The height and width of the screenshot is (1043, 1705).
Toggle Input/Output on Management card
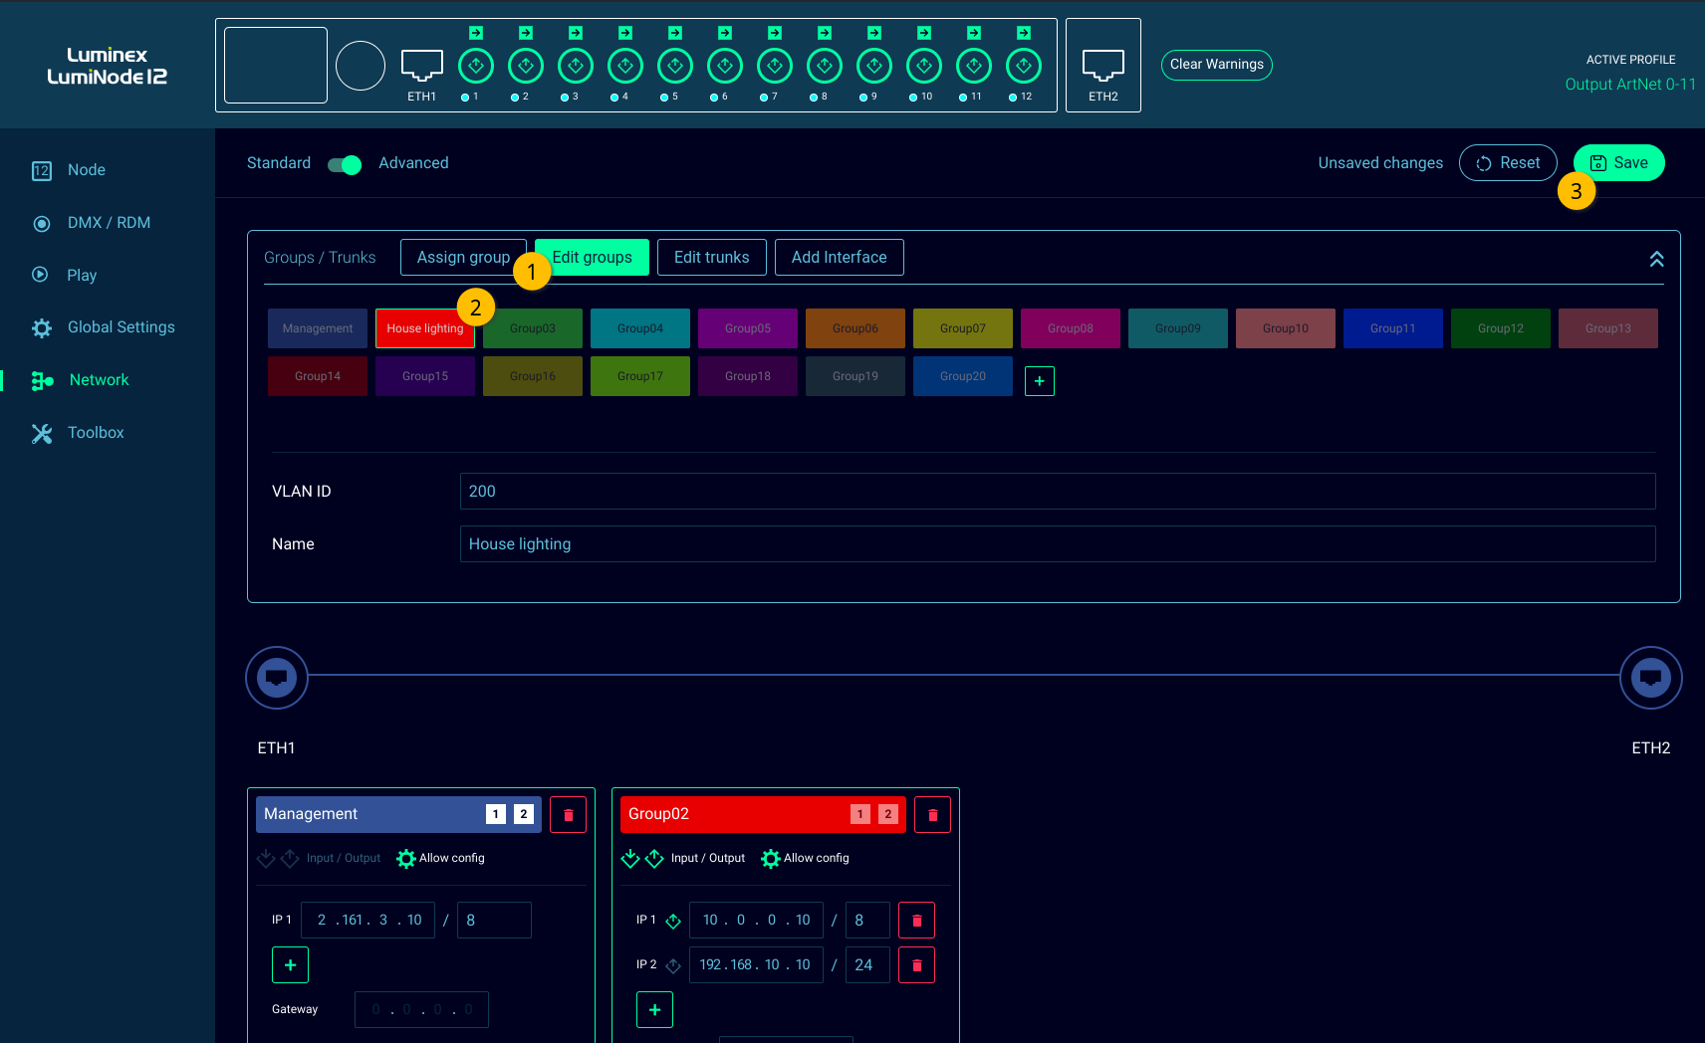pyautogui.click(x=320, y=858)
